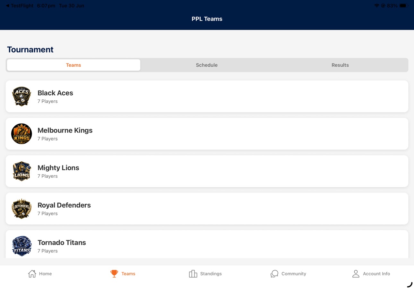Tap the Home house icon
414x289 pixels.
point(32,274)
